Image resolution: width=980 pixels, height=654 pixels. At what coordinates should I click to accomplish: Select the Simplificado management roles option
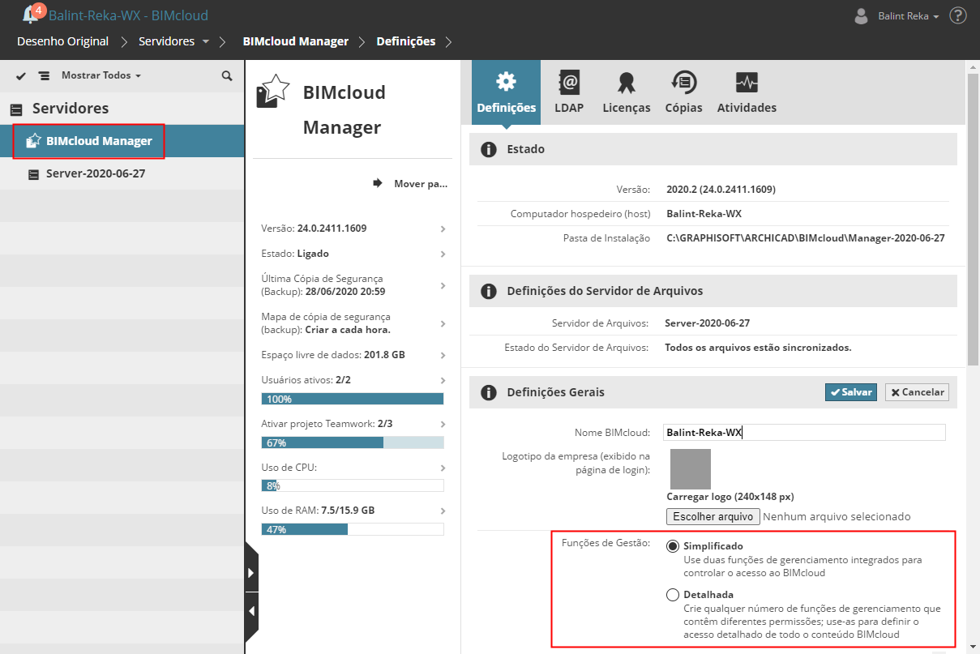point(673,546)
